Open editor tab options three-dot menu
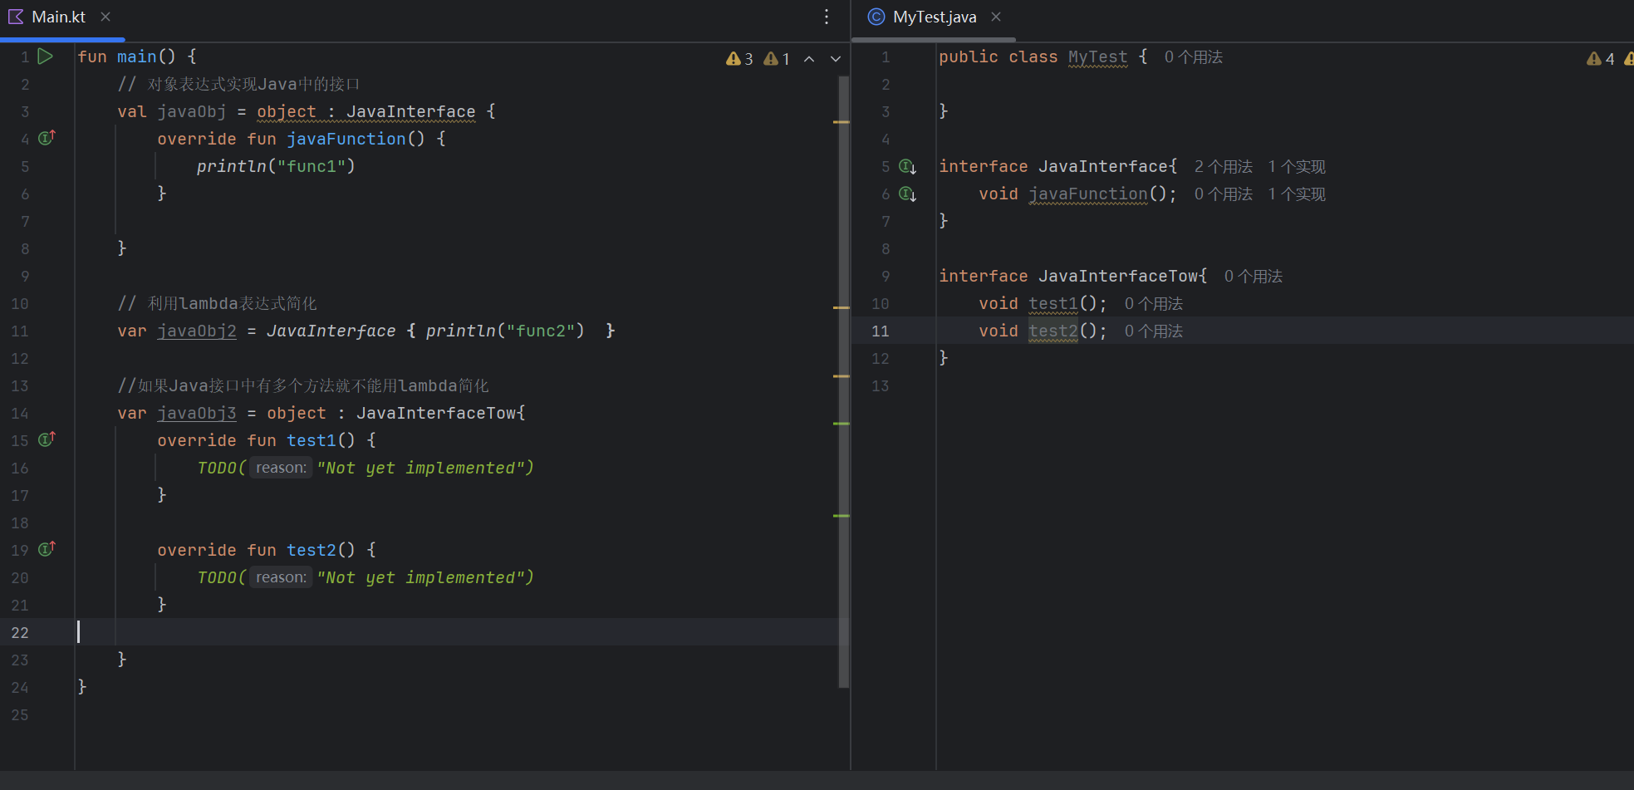1634x790 pixels. (x=827, y=17)
